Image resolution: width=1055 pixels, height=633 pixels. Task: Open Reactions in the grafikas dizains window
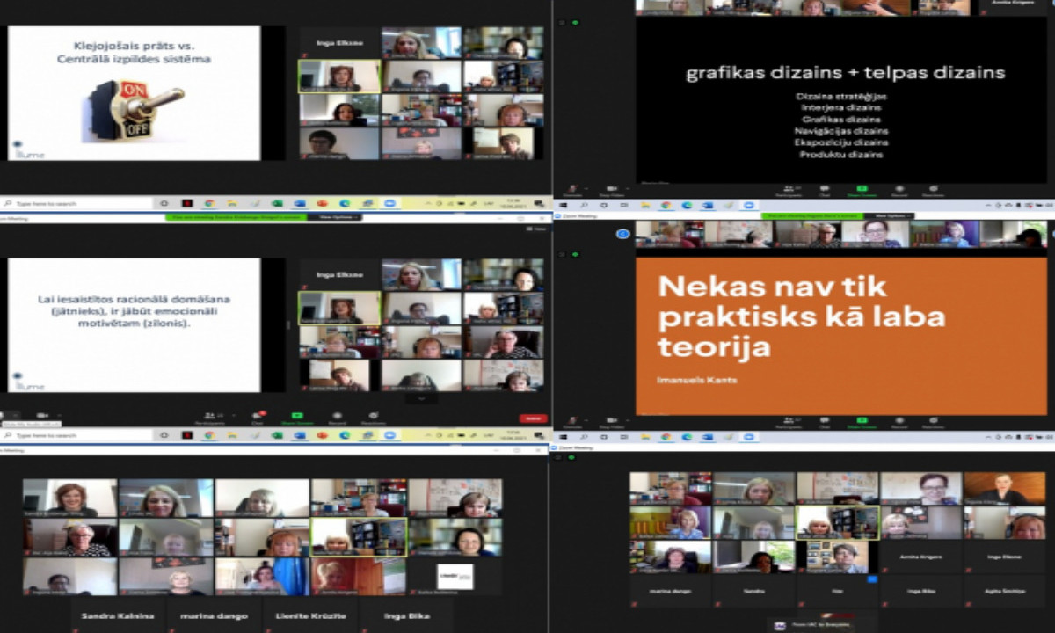coord(934,190)
